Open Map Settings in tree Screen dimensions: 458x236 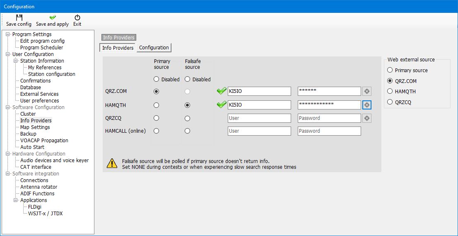click(x=35, y=127)
